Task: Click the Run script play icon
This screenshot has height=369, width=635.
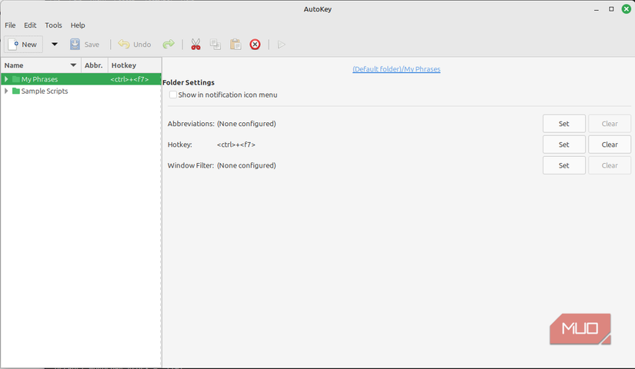Action: tap(282, 44)
